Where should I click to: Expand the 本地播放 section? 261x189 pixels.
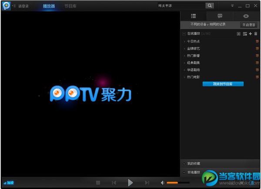click(x=184, y=172)
